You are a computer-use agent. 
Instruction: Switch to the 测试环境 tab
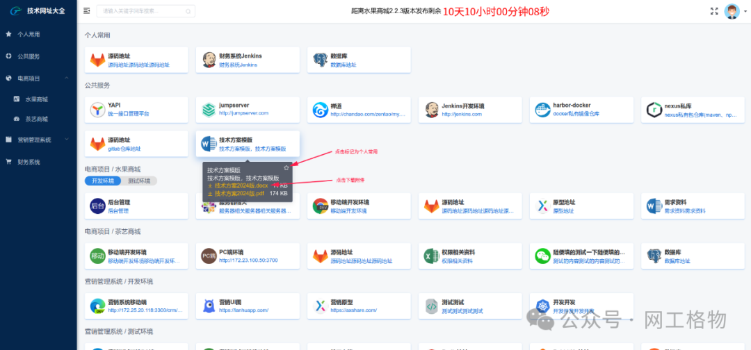(139, 181)
